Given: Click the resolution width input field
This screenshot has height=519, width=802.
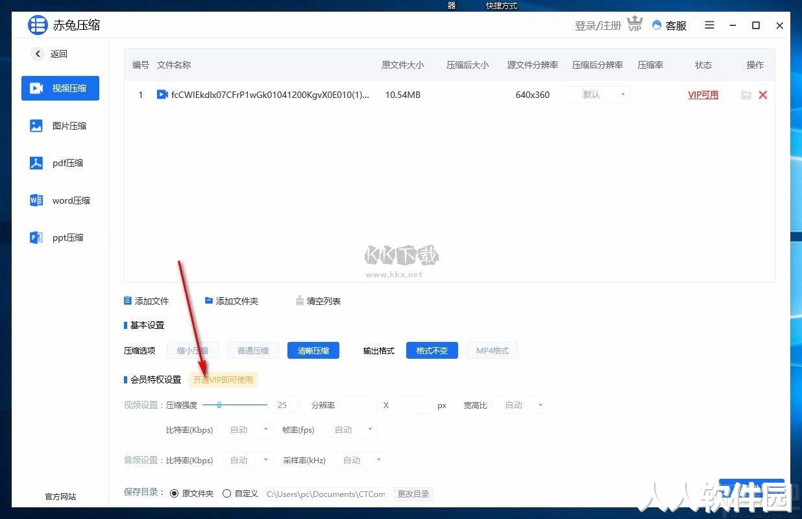Looking at the screenshot, I should pos(358,405).
